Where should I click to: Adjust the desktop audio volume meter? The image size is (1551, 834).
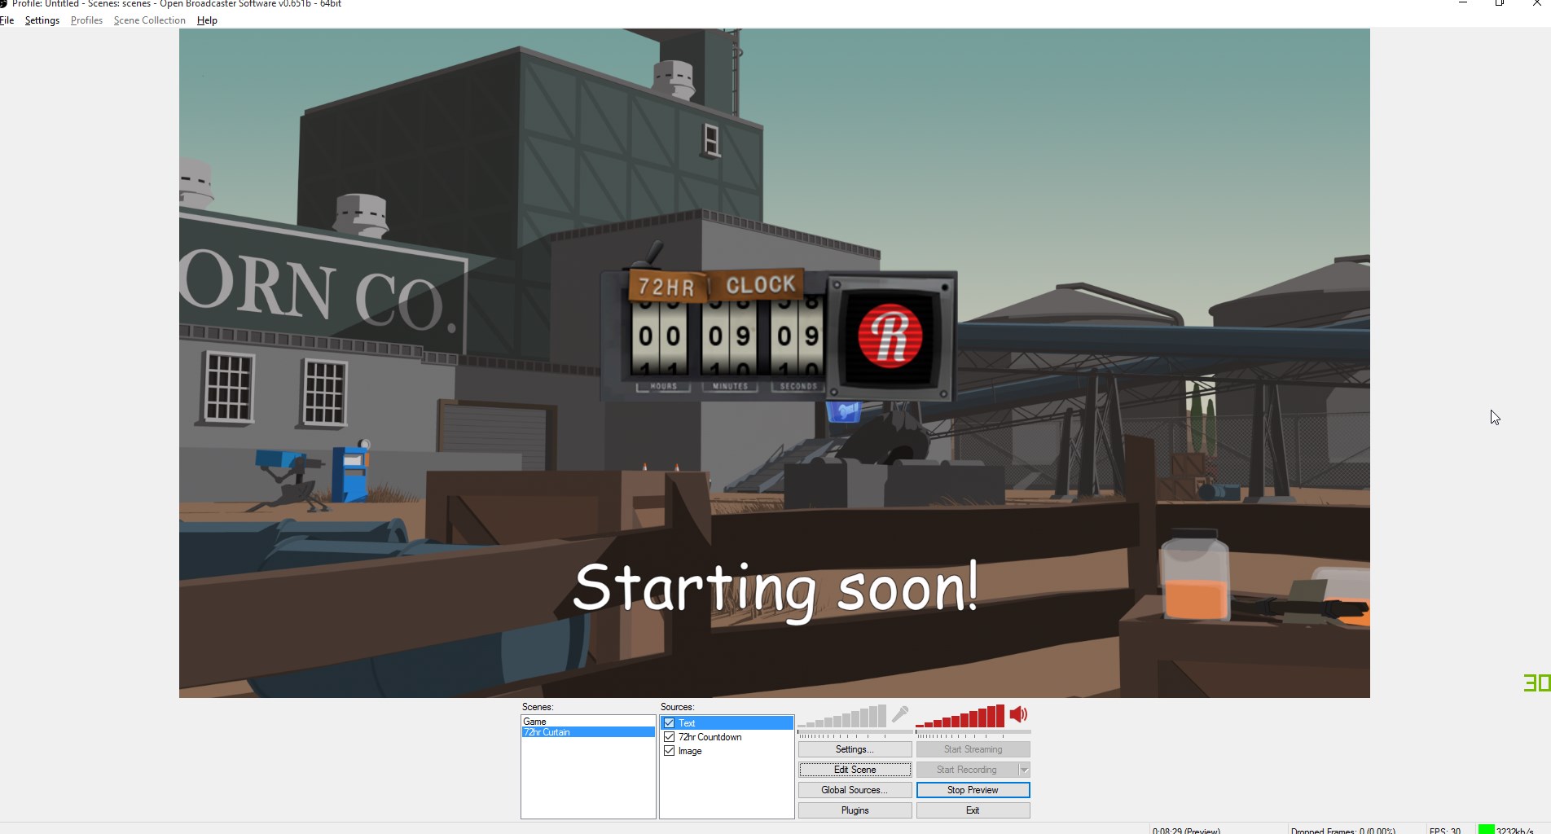click(960, 717)
